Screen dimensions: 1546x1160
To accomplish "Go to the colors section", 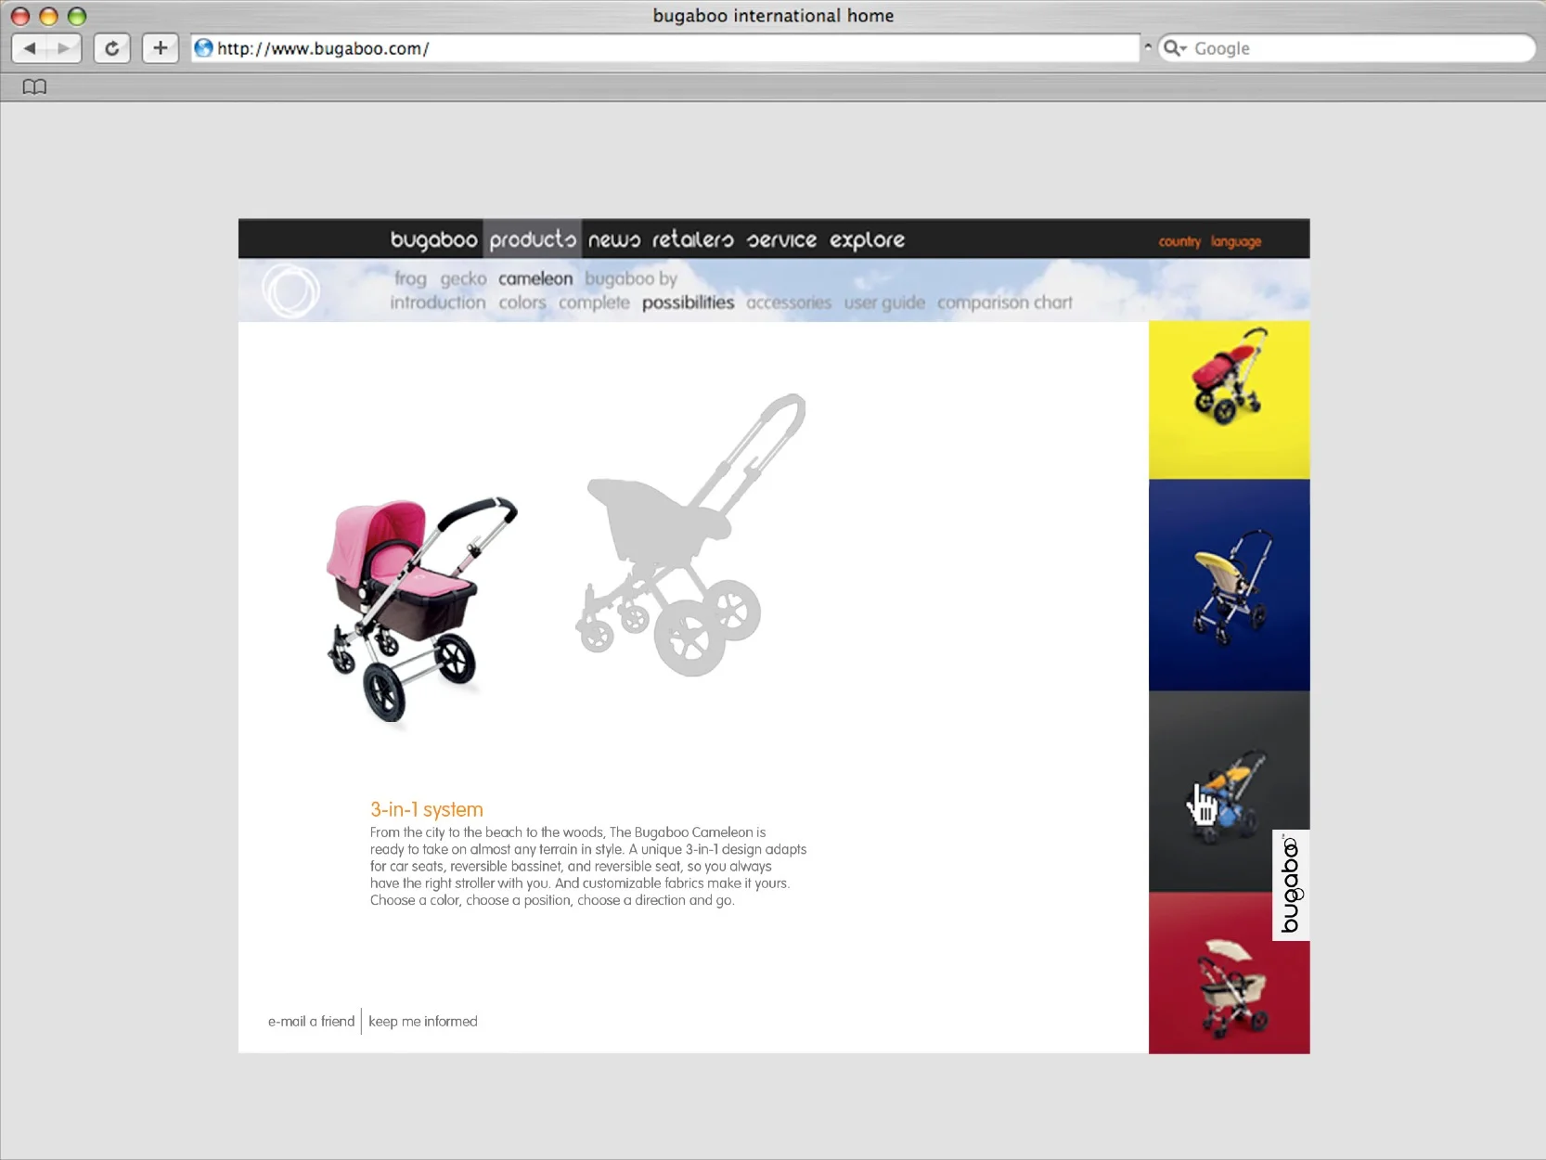I will point(522,303).
